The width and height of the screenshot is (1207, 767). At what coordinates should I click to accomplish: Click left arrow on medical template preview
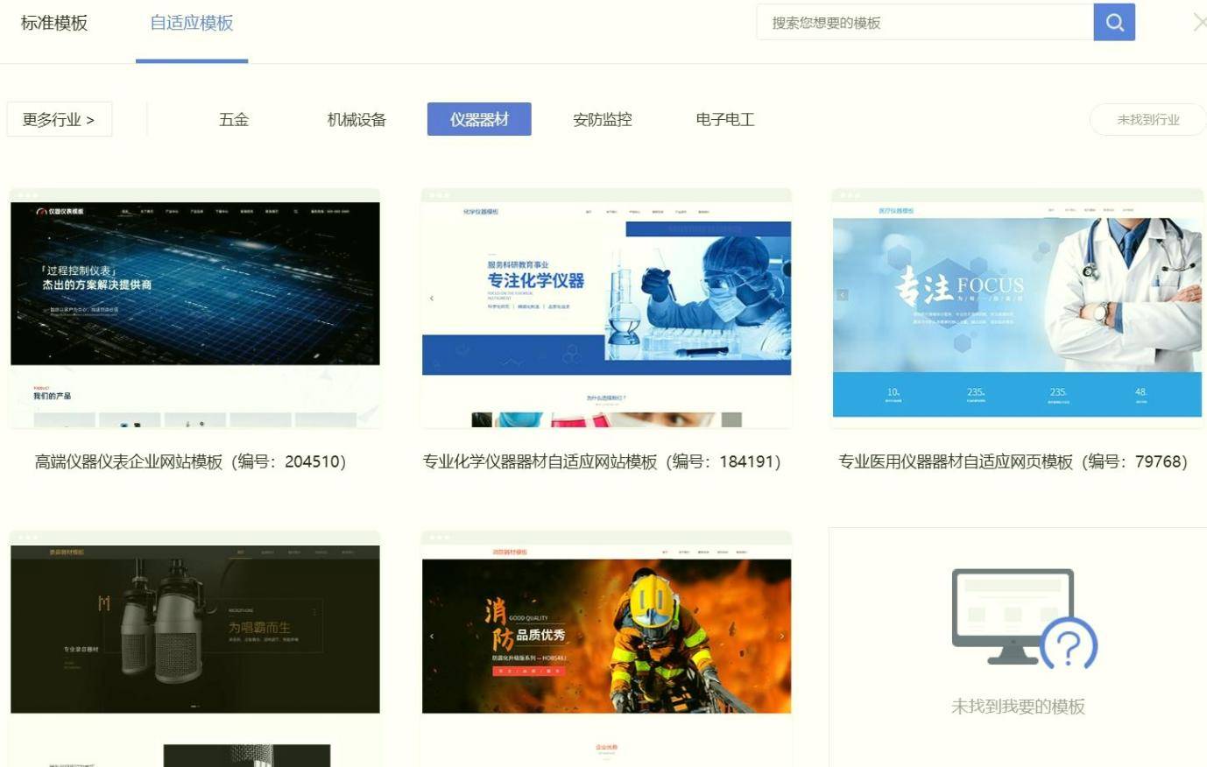(x=842, y=295)
